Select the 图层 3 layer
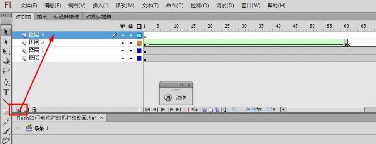Image resolution: width=376 pixels, height=144 pixels. click(x=77, y=43)
